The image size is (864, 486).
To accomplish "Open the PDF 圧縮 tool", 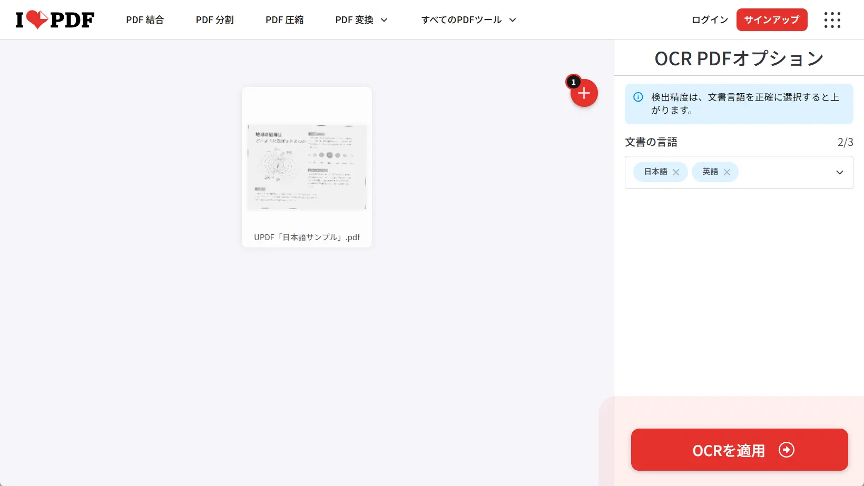I will click(284, 19).
